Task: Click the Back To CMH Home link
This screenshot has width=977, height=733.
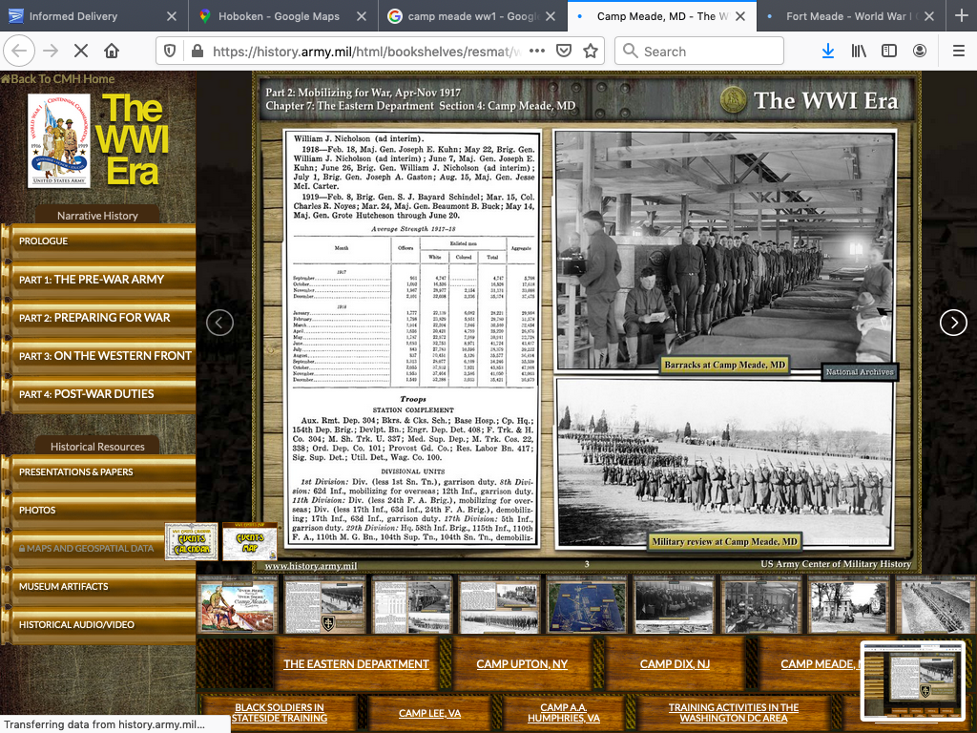Action: coord(59,79)
